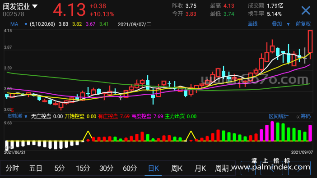This screenshot has height=178, width=317.
Task: Move to the previous candle with left chevron
Action: pos(272,168)
